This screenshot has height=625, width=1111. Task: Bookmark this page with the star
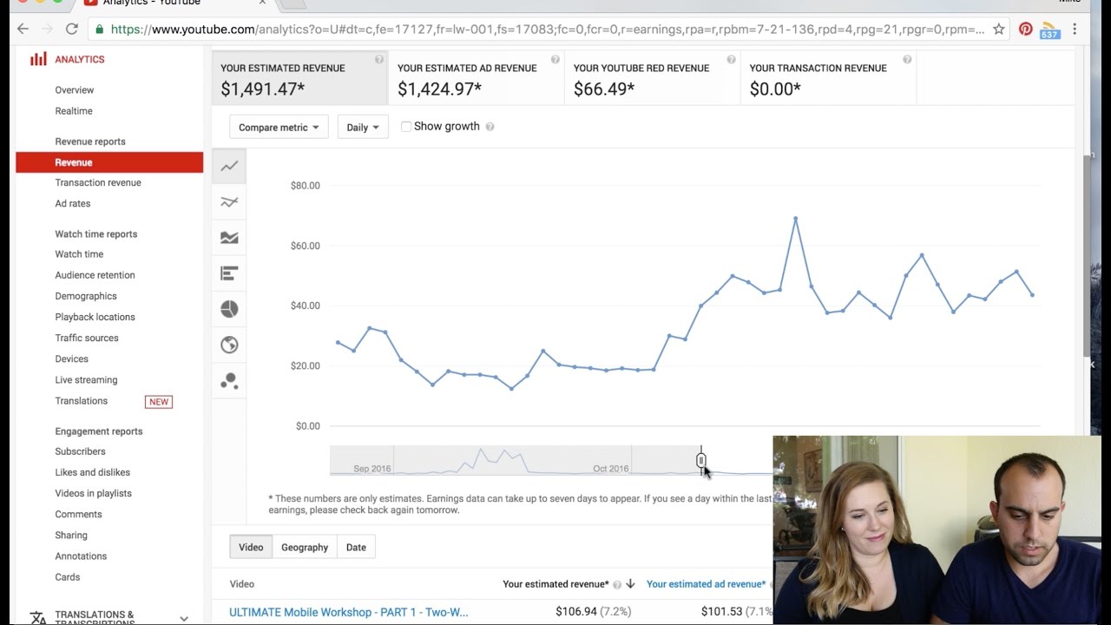tap(999, 29)
